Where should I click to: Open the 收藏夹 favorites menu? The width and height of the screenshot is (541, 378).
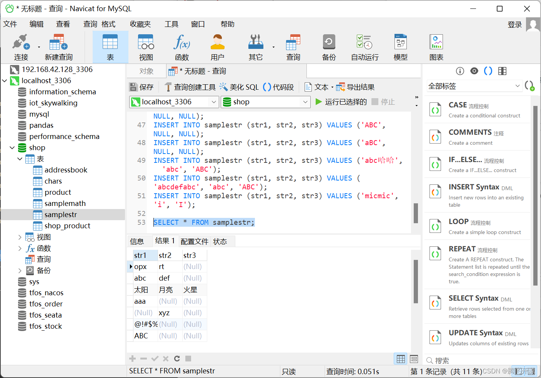pos(140,24)
